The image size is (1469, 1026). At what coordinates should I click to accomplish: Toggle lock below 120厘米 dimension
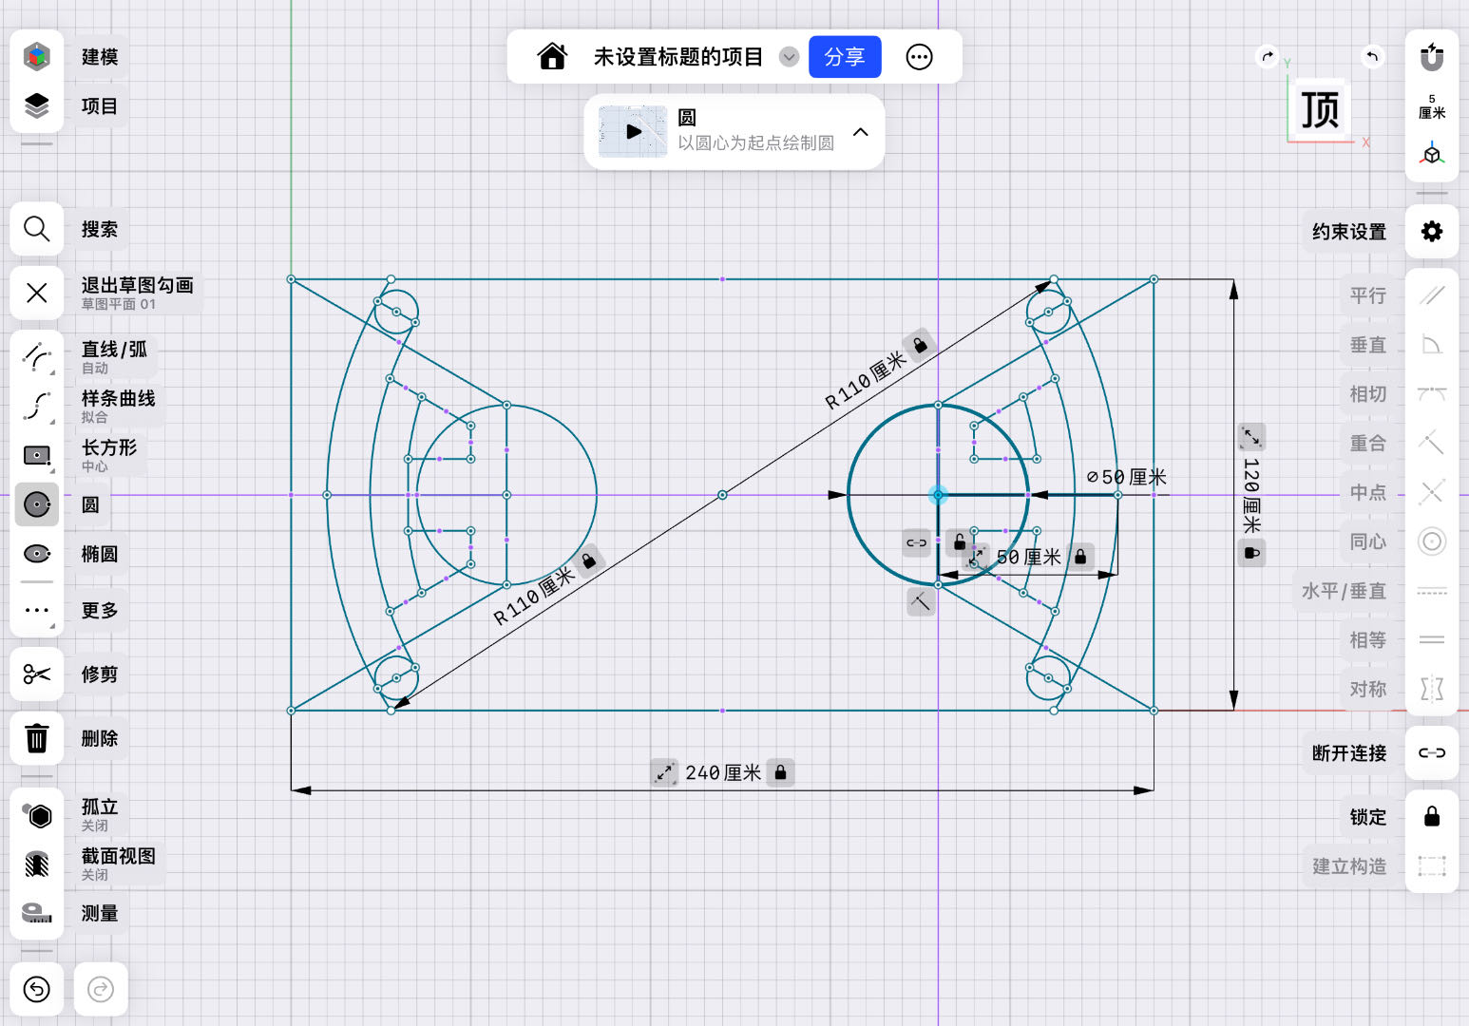coord(1252,553)
